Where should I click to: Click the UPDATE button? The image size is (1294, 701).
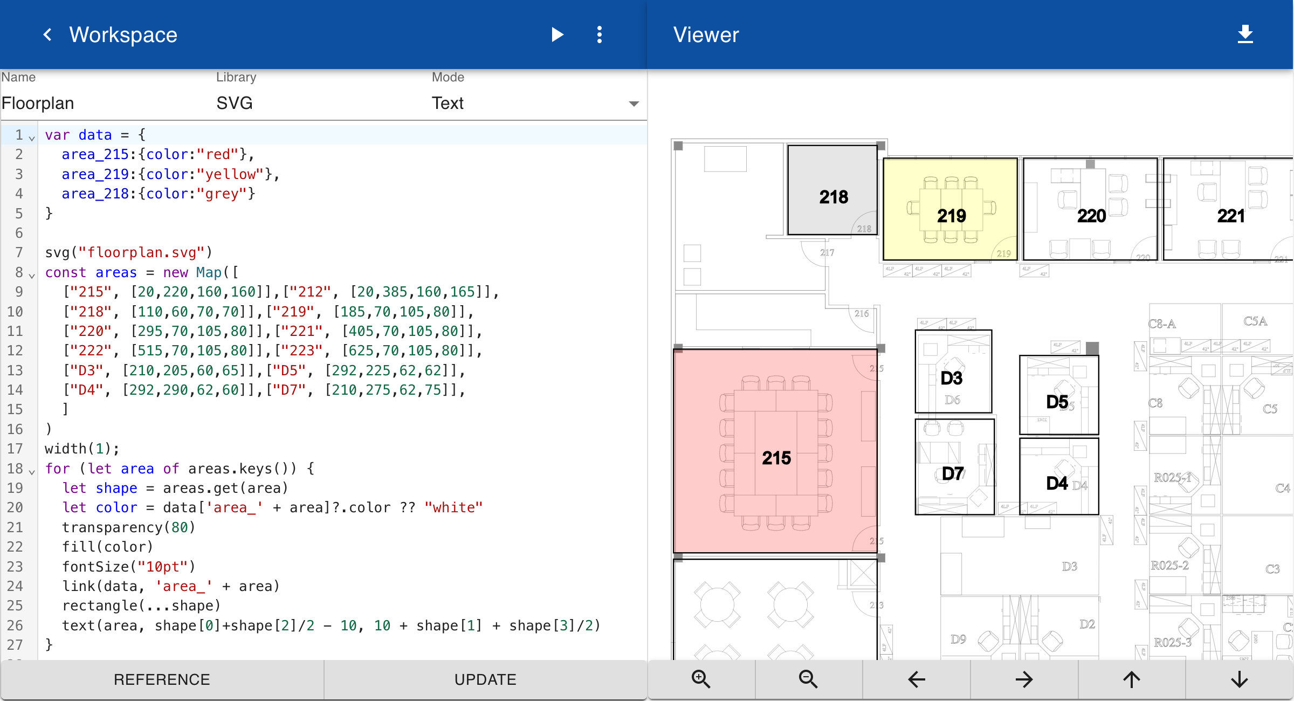485,679
